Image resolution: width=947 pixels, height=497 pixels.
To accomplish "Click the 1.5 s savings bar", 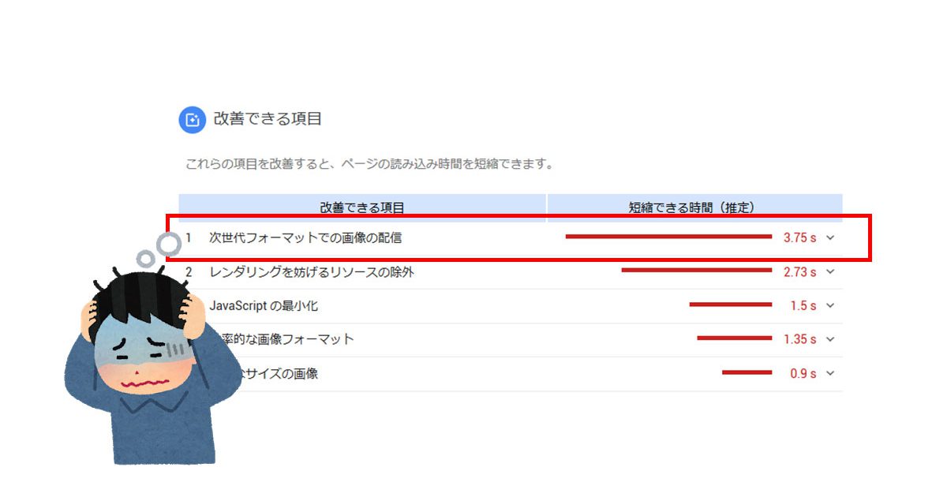I will tap(730, 305).
